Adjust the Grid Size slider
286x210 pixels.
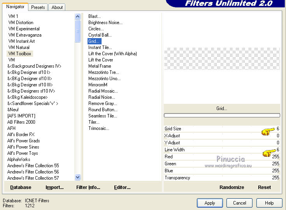pyautogui.click(x=222, y=129)
